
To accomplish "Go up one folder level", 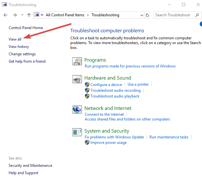I will pyautogui.click(x=29, y=15).
